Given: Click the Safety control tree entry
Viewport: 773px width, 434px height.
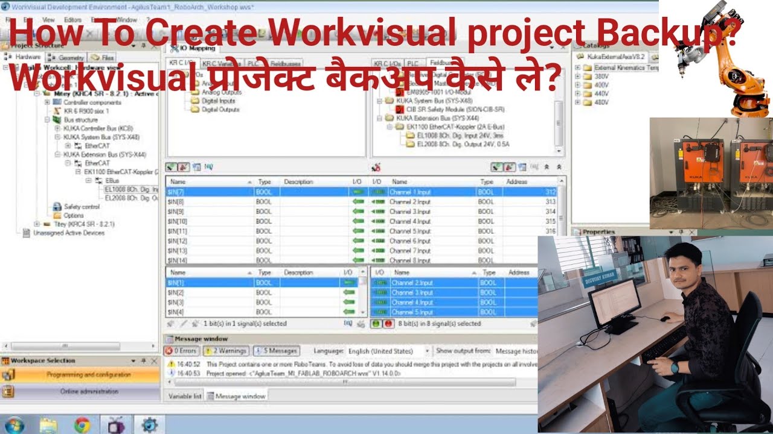Looking at the screenshot, I should 82,207.
